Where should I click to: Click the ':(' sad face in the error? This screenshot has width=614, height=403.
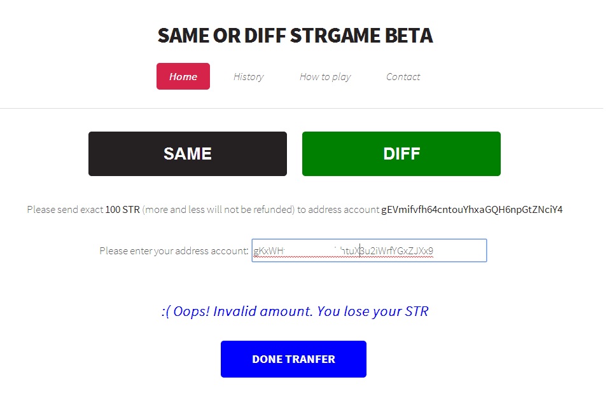[167, 311]
